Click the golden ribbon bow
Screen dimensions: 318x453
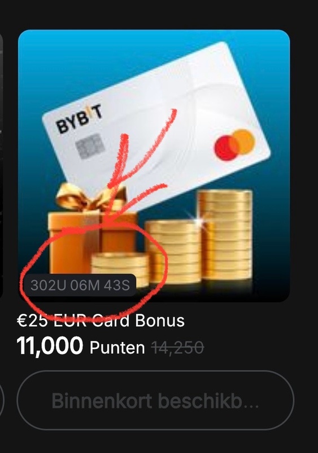(x=91, y=197)
